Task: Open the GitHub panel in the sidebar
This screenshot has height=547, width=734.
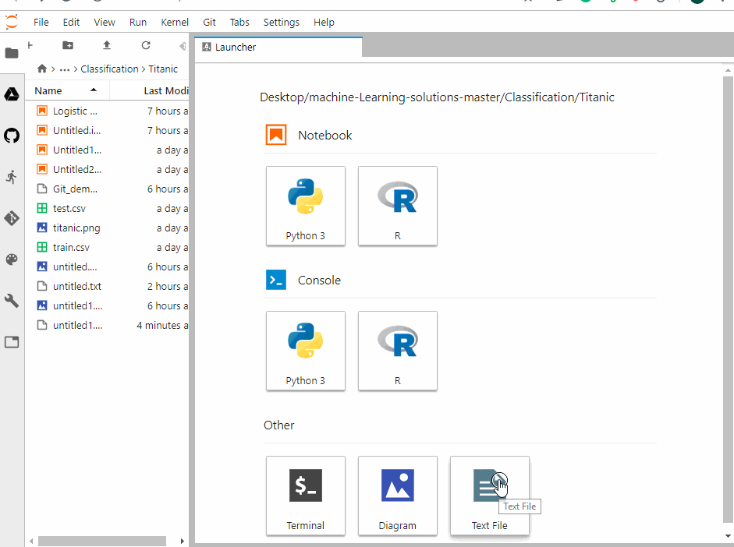Action: (12, 136)
